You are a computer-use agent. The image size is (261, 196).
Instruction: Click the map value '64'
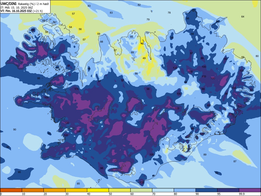(243, 16)
